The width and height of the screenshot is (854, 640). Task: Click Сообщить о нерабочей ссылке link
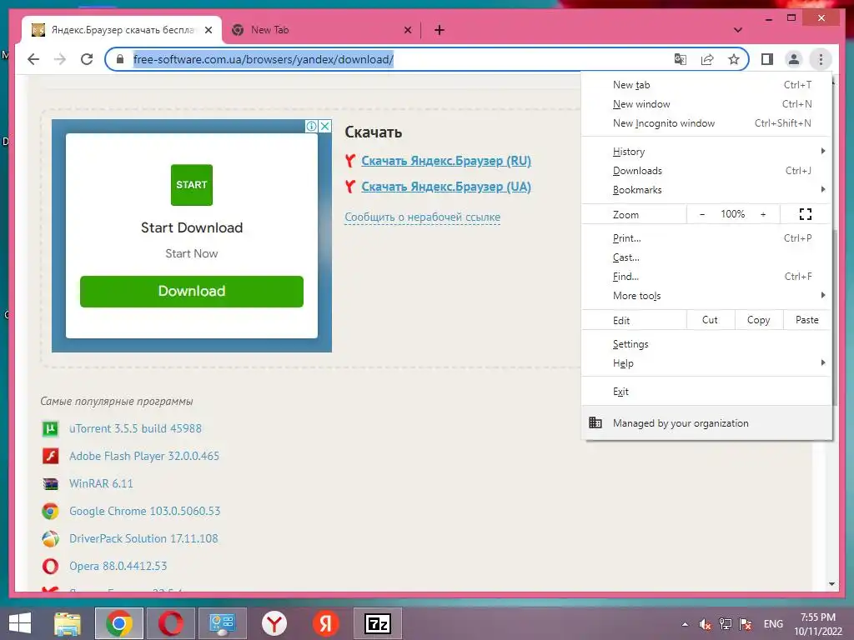point(423,217)
